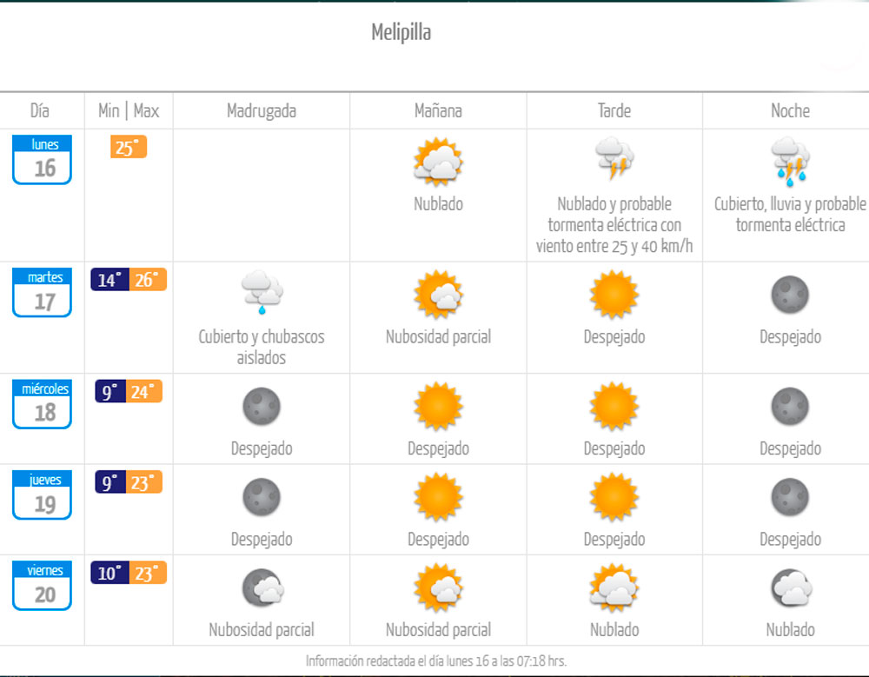Click Friday night cloud-covered moon icon
This screenshot has width=869, height=677.
790,588
